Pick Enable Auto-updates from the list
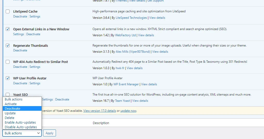 pyautogui.click(x=20, y=122)
